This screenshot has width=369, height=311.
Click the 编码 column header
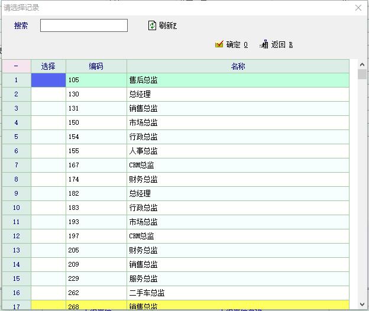pyautogui.click(x=96, y=66)
